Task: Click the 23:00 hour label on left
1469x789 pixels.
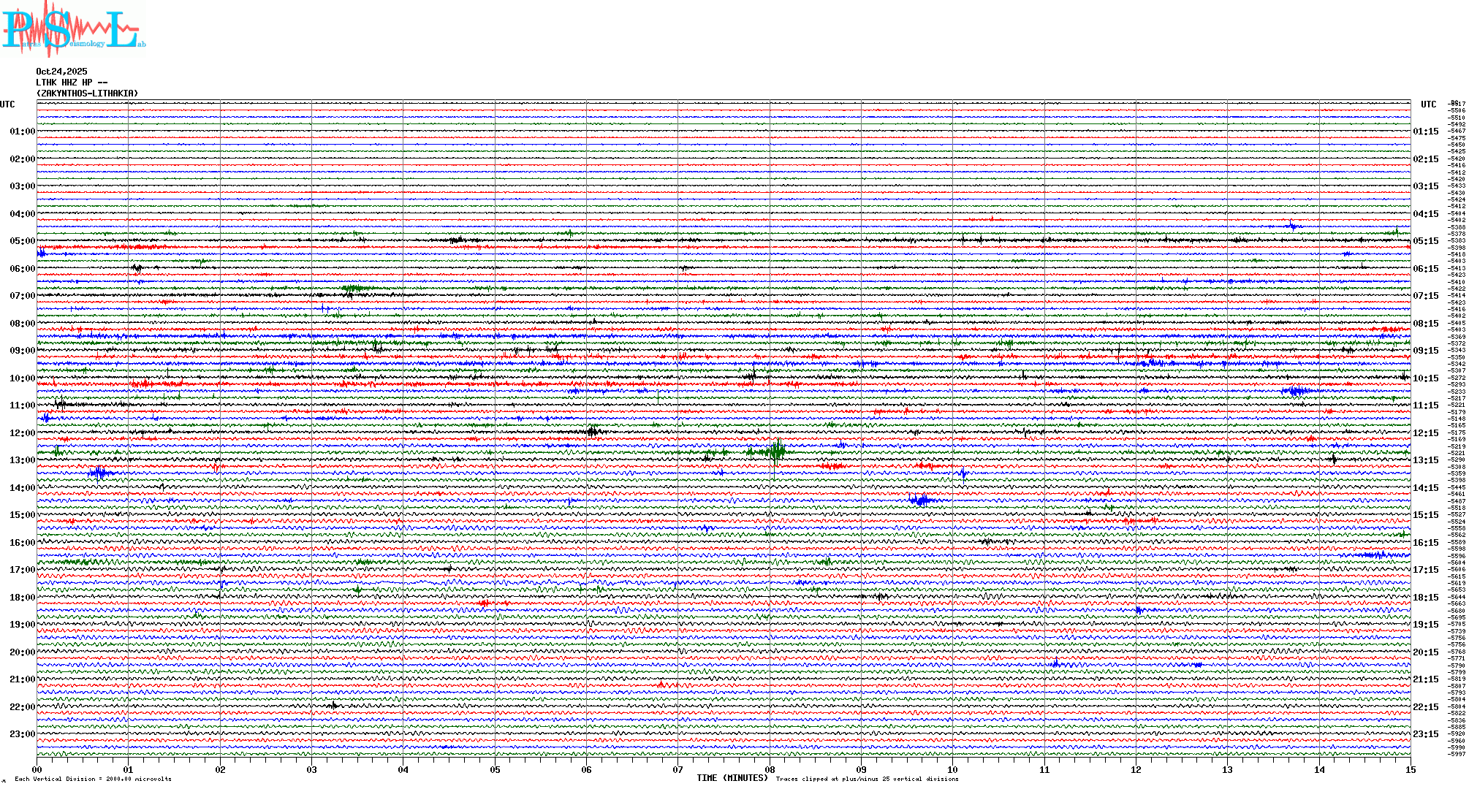Action: click(22, 734)
